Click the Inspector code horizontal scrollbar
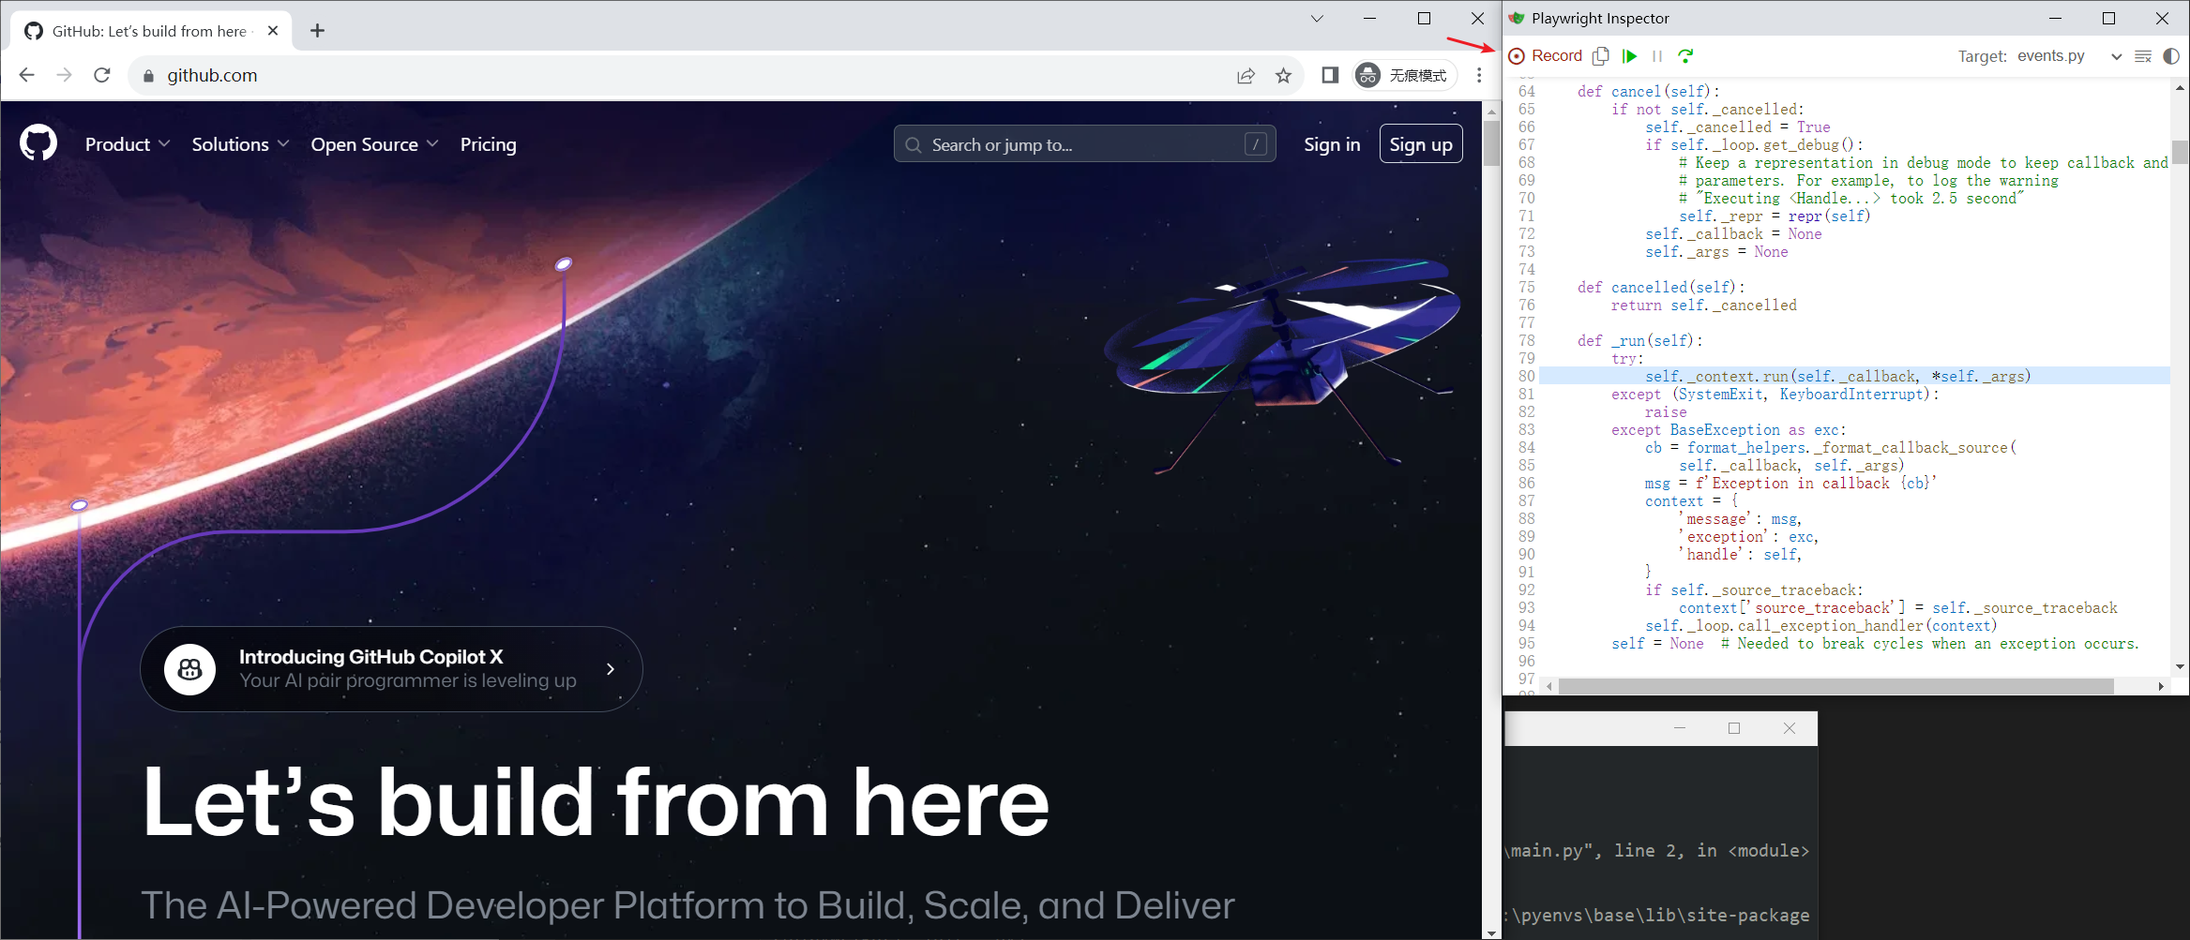Viewport: 2190px width, 940px height. click(x=1835, y=686)
